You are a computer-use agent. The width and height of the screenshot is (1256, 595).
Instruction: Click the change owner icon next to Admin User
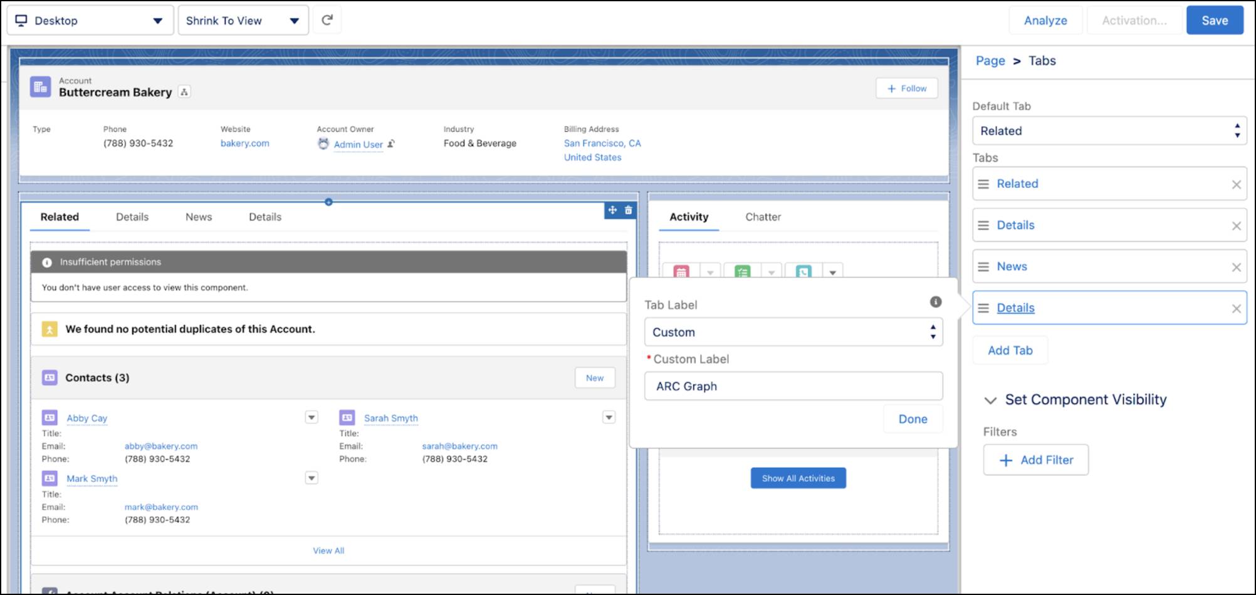tap(392, 144)
